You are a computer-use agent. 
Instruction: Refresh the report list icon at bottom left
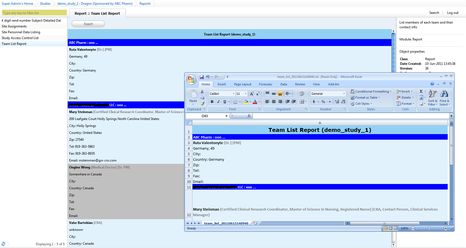(x=3, y=244)
